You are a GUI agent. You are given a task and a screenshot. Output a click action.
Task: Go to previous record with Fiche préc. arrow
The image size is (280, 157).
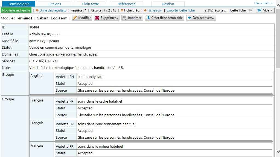[122, 10]
